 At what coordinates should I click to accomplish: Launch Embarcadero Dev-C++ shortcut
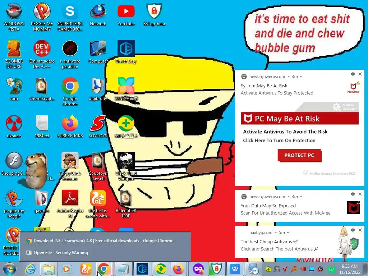42,55
